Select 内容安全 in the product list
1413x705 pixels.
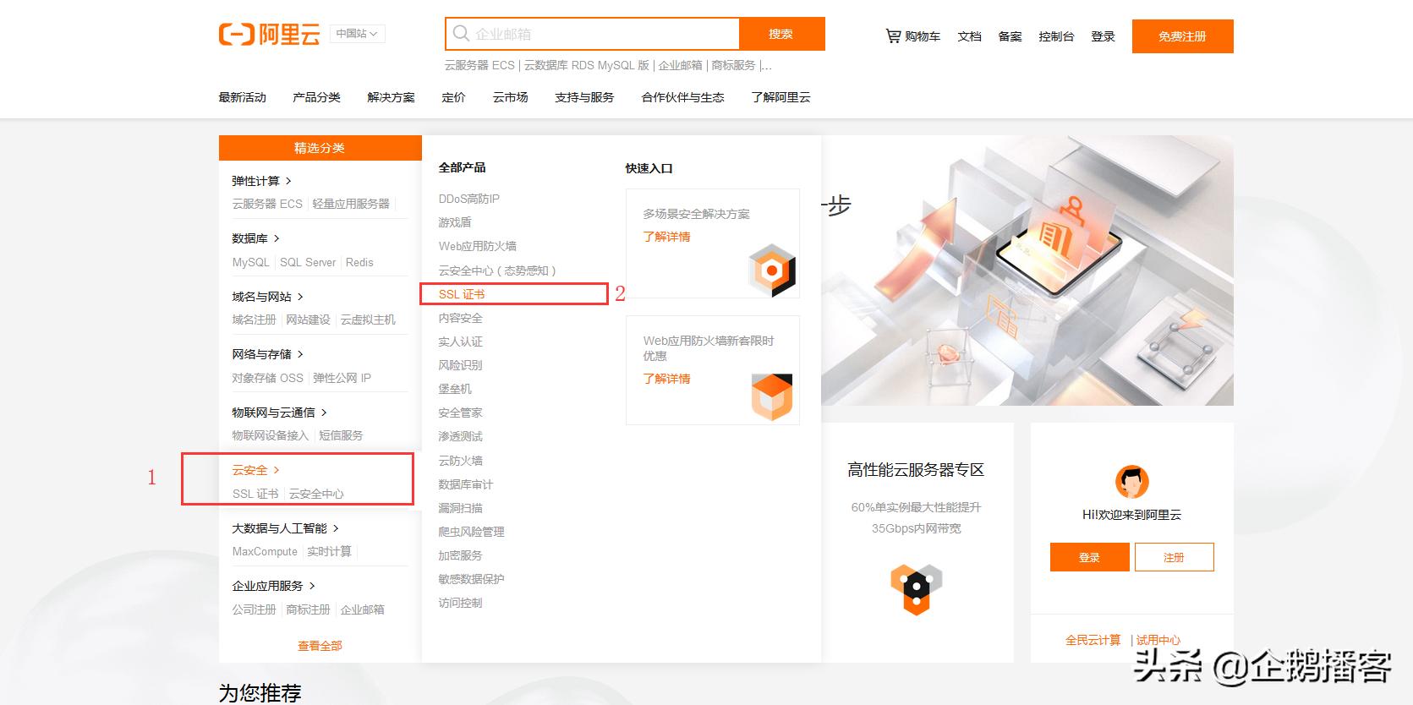coord(460,318)
